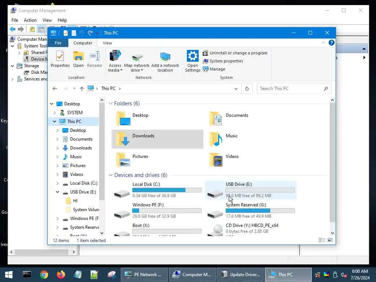
Task: Select SYSTEM in the navigation pane
Action: tap(75, 113)
